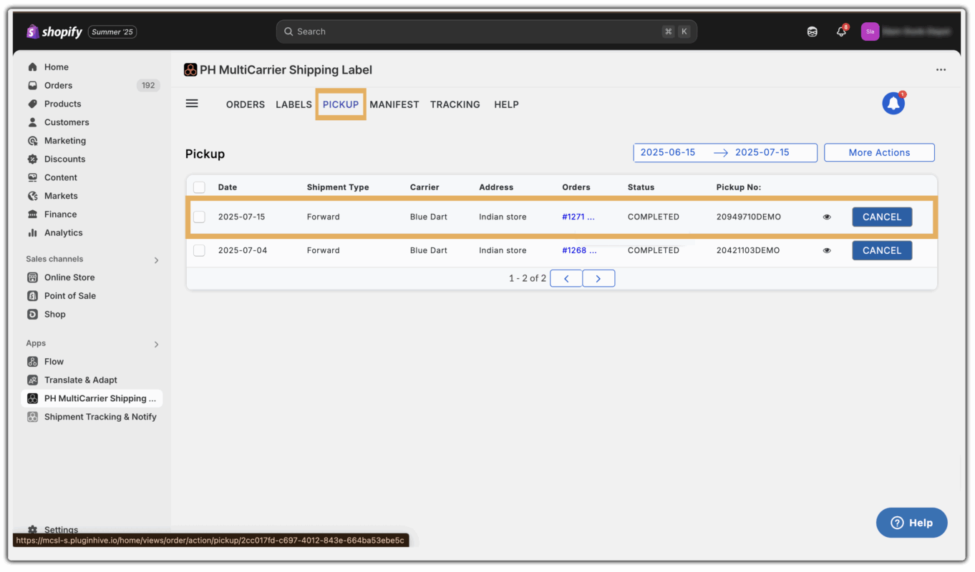Click the Content icon in sidebar
Image resolution: width=975 pixels, height=572 pixels.
point(32,177)
